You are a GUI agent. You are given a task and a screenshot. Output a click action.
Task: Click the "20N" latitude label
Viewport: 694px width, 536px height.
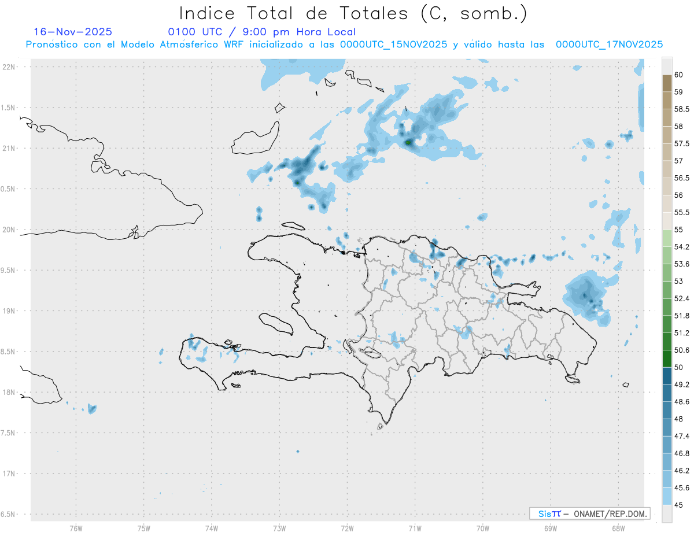[9, 230]
